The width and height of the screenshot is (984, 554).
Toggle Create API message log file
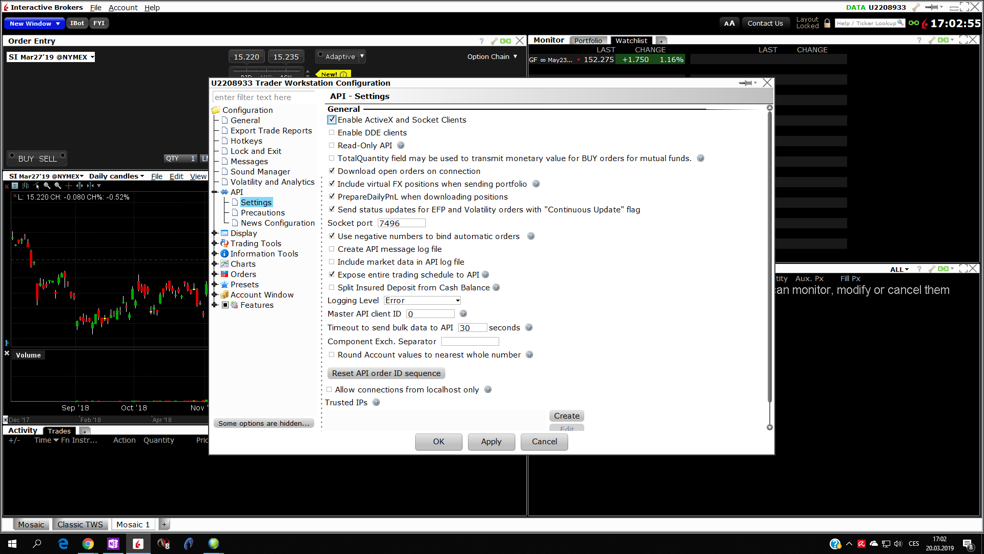pyautogui.click(x=332, y=249)
